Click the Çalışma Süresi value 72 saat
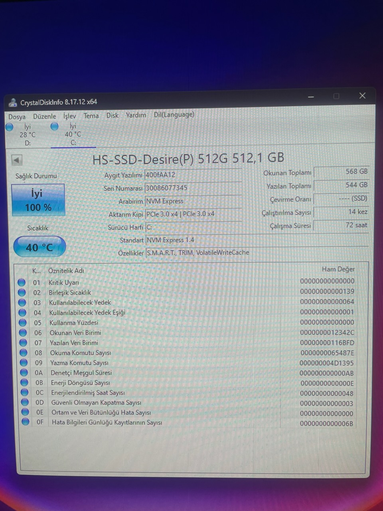The height and width of the screenshot is (511, 383). tap(342, 225)
